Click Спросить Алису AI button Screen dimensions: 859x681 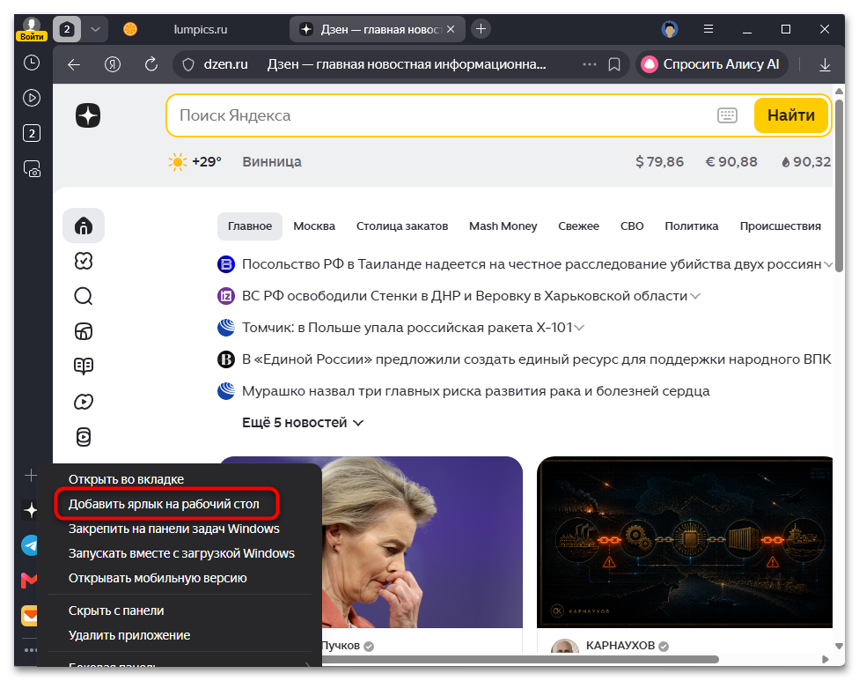click(711, 64)
